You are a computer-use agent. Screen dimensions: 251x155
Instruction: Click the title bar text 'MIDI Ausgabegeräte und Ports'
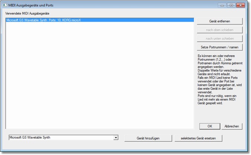pos(40,6)
